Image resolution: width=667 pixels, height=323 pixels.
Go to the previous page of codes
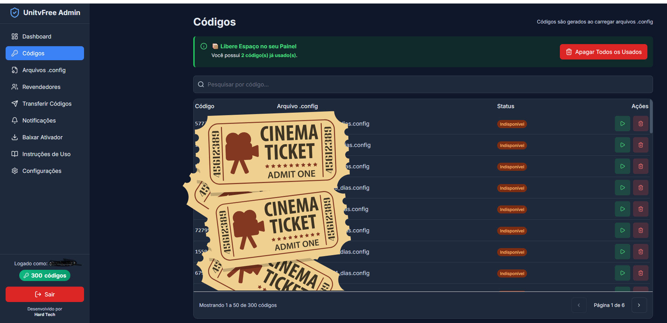pyautogui.click(x=579, y=305)
